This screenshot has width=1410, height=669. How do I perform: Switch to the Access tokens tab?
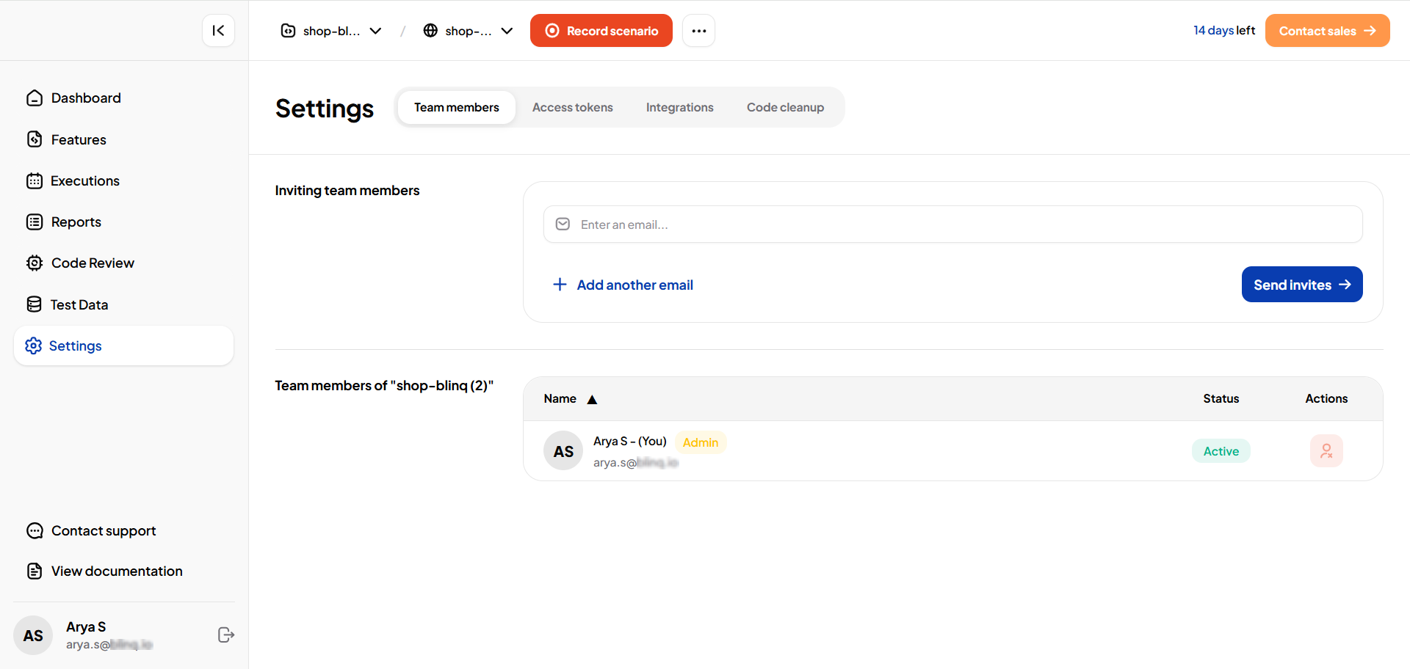572,107
